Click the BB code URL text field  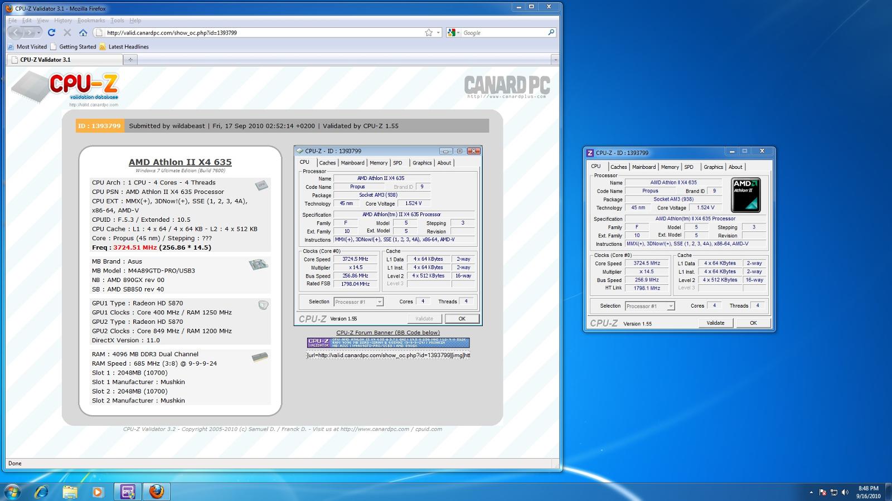click(388, 355)
